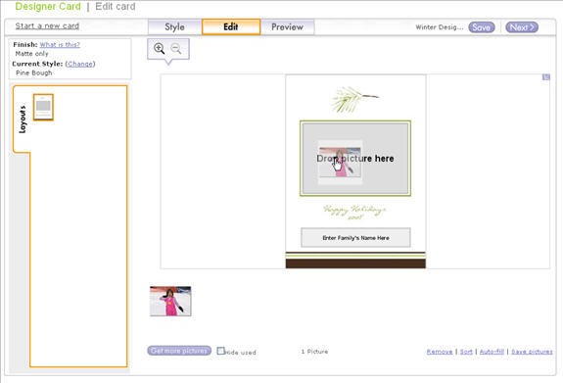
Task: Click the Pine Bough style name text
Action: click(33, 72)
